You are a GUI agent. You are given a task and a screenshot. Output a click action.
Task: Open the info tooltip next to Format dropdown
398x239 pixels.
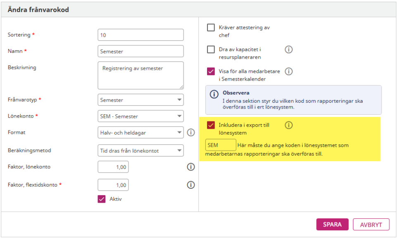[x=191, y=133]
